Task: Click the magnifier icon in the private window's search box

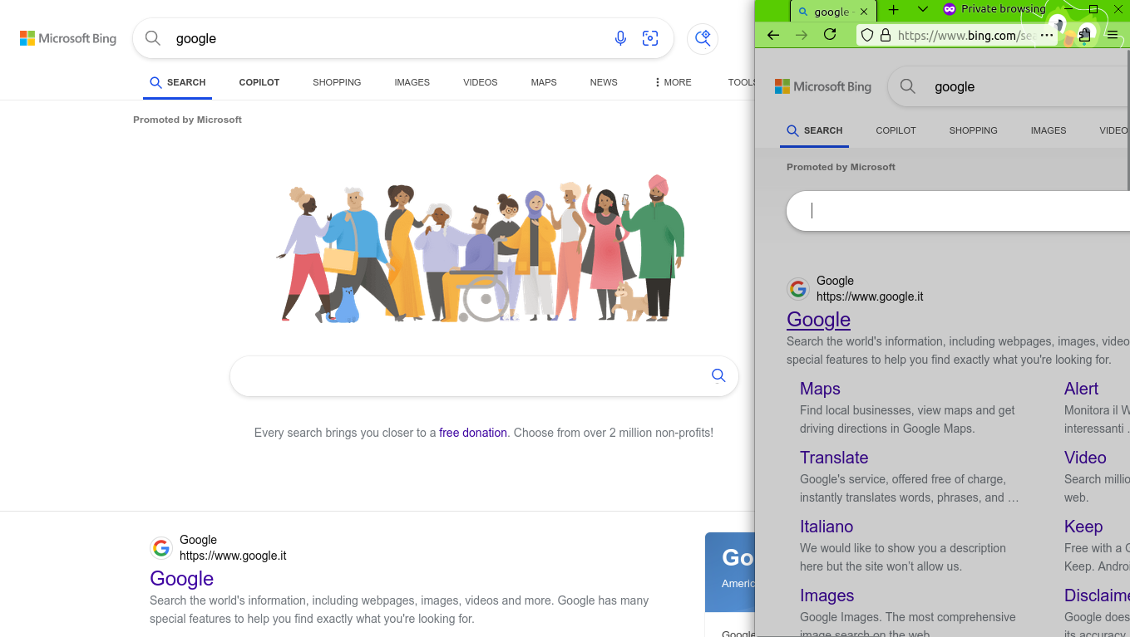Action: click(x=908, y=86)
